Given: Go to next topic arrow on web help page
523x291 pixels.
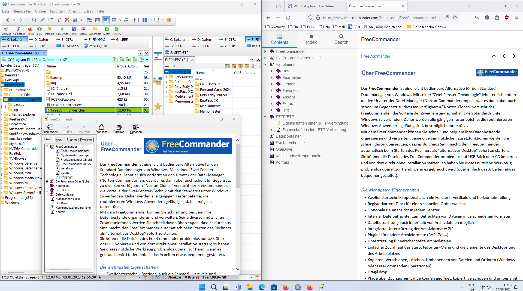Looking at the screenshot, I should pyautogui.click(x=514, y=56).
